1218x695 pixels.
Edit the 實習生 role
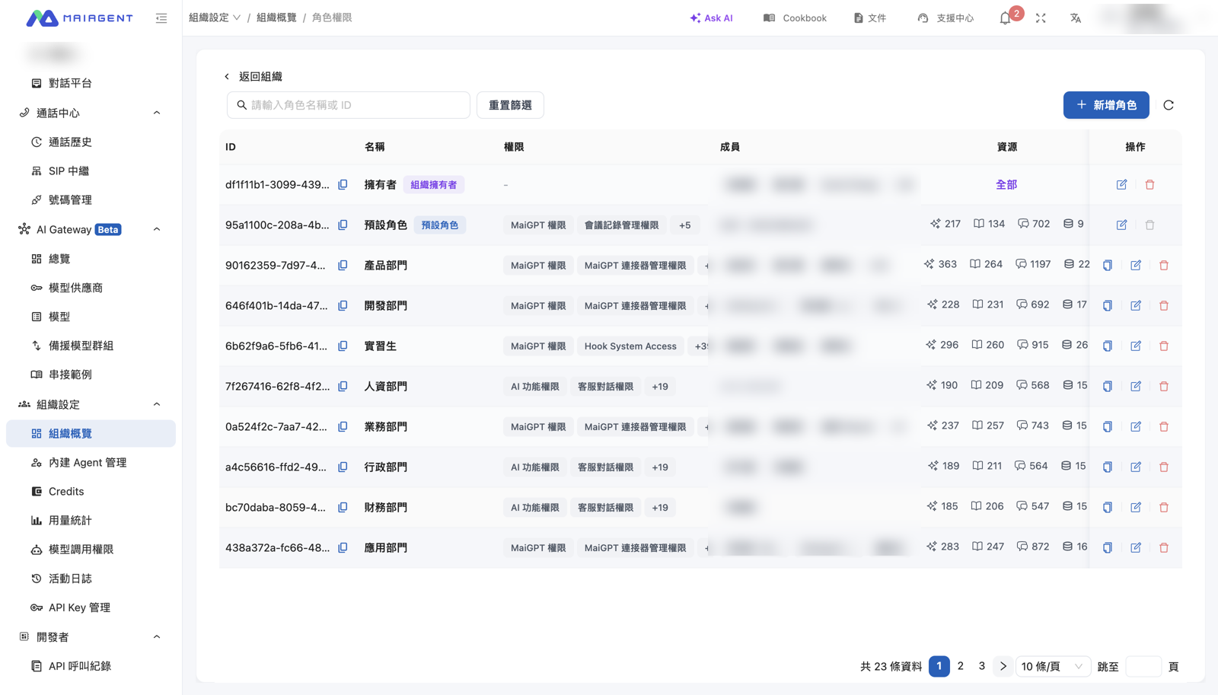(1136, 346)
